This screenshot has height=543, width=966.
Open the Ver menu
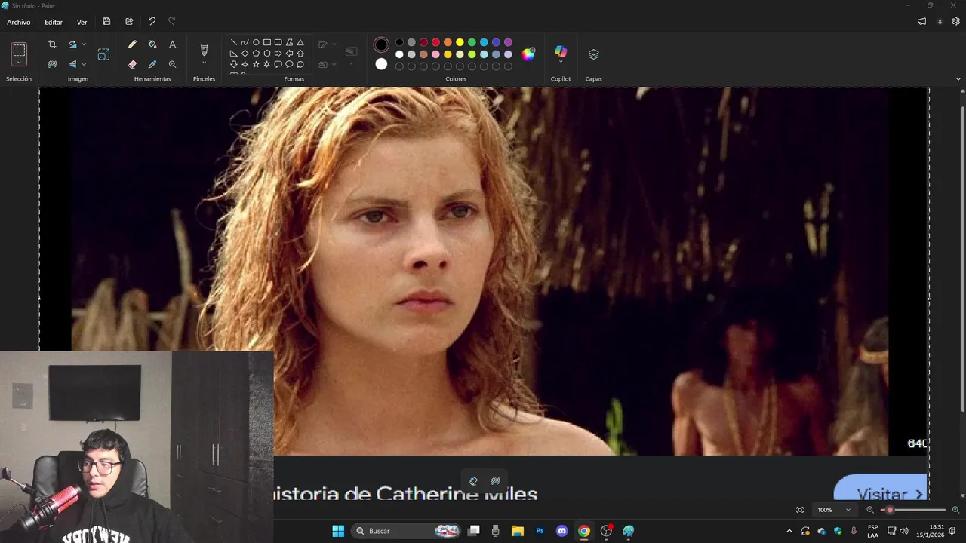tap(82, 22)
